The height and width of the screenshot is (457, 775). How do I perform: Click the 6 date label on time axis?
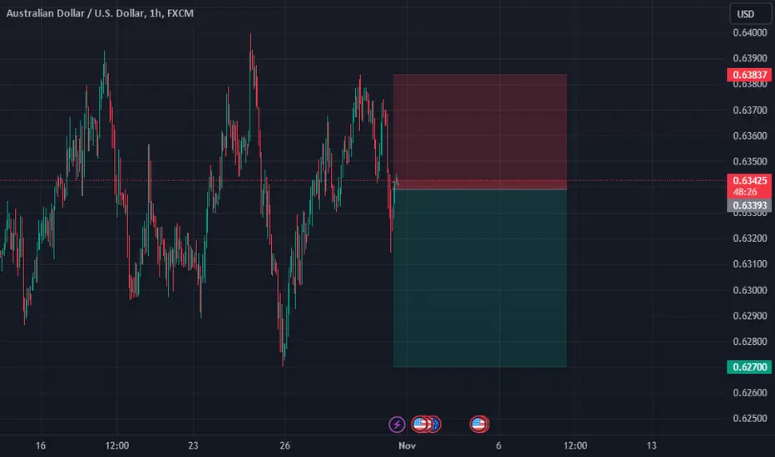coord(498,445)
